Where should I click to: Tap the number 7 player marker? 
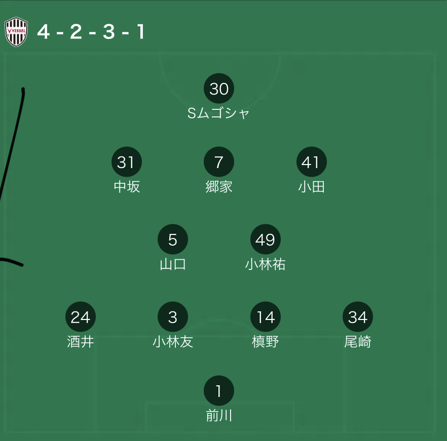click(219, 162)
